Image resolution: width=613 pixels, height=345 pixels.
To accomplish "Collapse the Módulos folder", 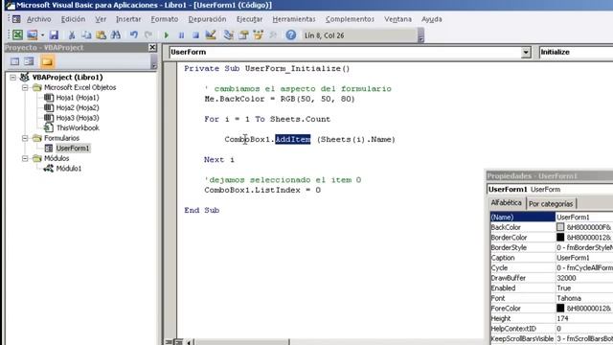I will pos(25,158).
